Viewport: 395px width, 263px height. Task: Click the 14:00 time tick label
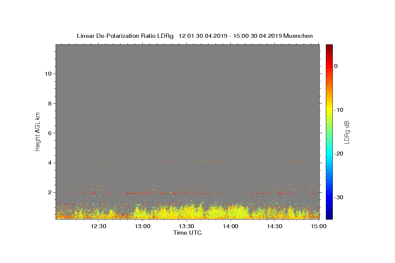[230, 226]
